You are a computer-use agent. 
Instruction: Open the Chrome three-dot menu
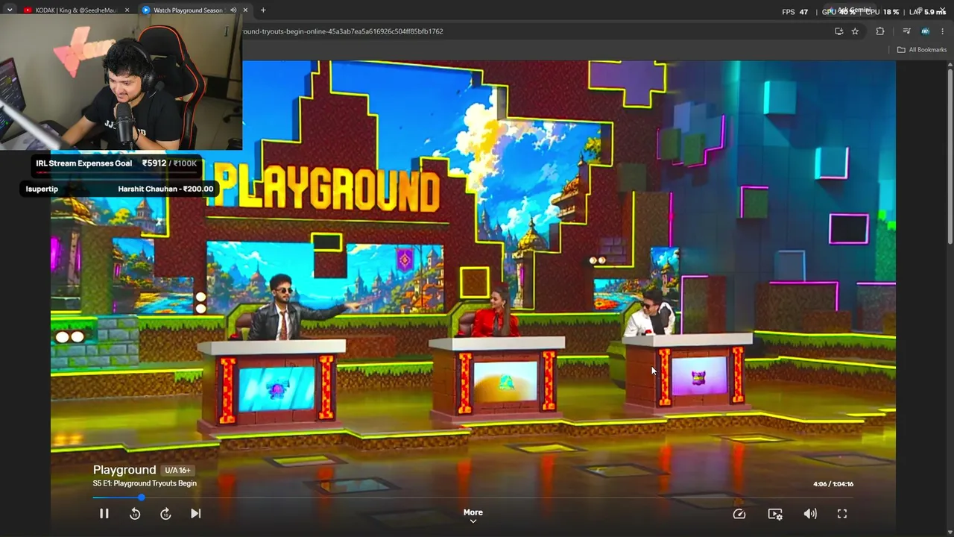click(943, 31)
